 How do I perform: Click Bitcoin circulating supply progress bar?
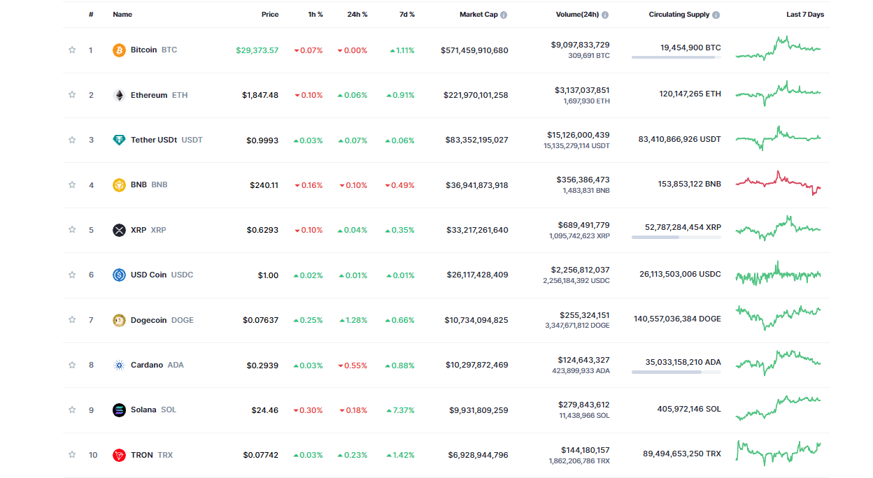[676, 57]
